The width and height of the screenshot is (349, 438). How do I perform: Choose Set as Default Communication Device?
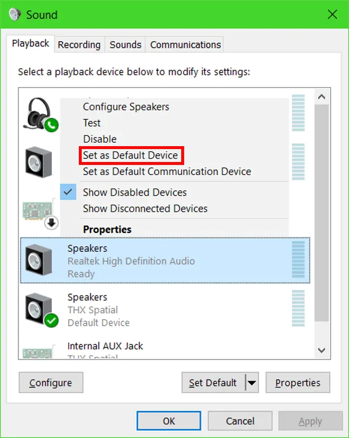tap(174, 171)
